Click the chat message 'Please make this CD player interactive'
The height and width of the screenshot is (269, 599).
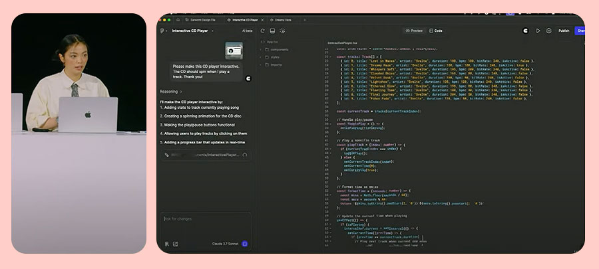(206, 72)
